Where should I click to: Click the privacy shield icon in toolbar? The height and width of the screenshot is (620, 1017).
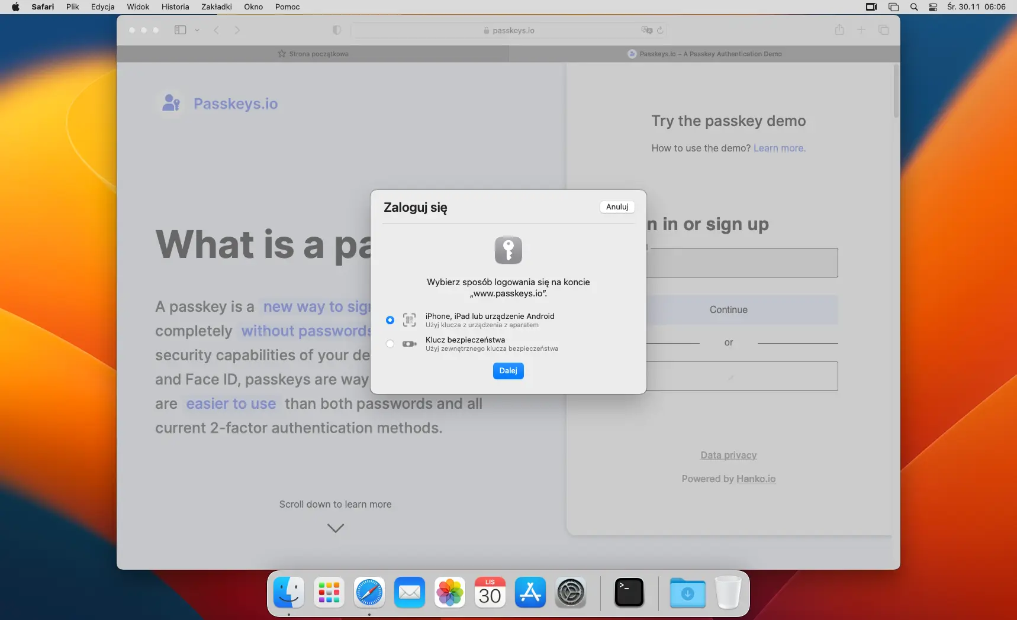coord(336,30)
